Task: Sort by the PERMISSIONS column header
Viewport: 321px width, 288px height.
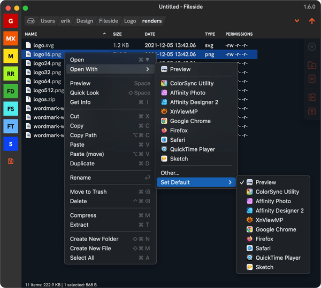Action: pyautogui.click(x=239, y=34)
